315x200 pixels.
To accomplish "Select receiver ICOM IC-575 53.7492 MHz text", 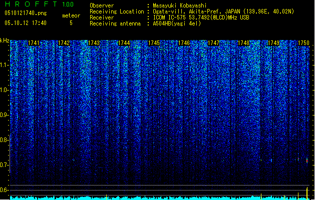I will pyautogui.click(x=201, y=17).
